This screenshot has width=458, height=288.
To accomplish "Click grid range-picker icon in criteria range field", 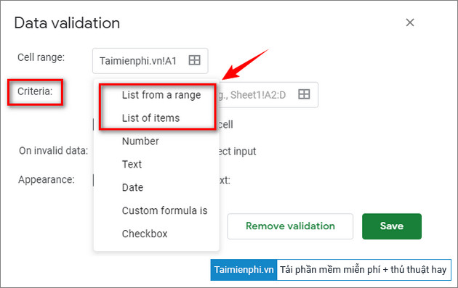I will (304, 94).
